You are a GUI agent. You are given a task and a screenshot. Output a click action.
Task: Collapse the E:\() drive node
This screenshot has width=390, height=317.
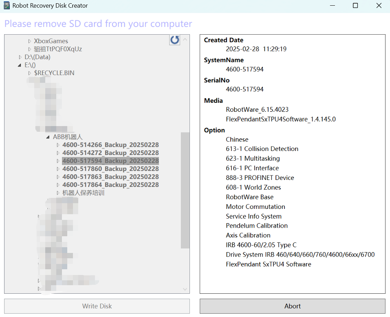20,65
